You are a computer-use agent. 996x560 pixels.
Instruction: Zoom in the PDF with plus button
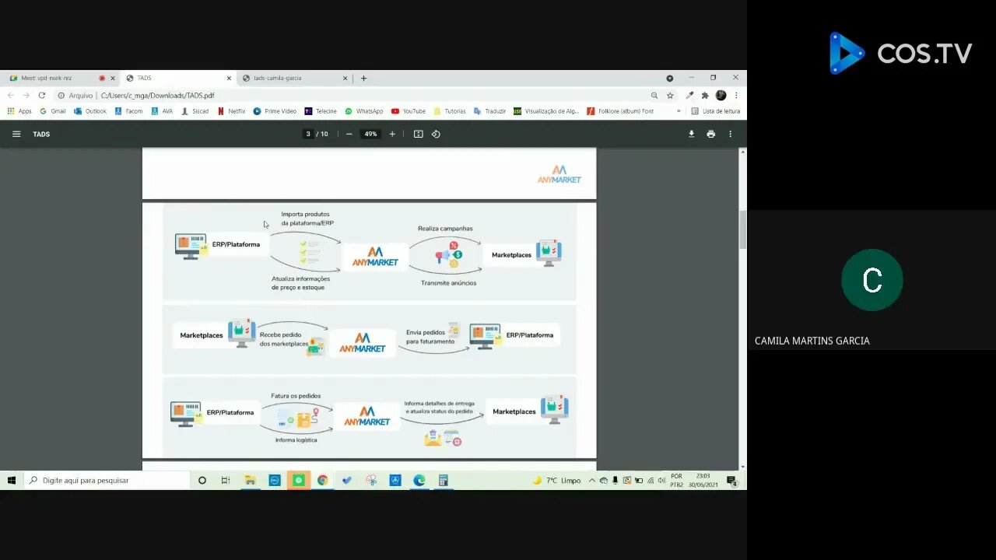tap(392, 134)
